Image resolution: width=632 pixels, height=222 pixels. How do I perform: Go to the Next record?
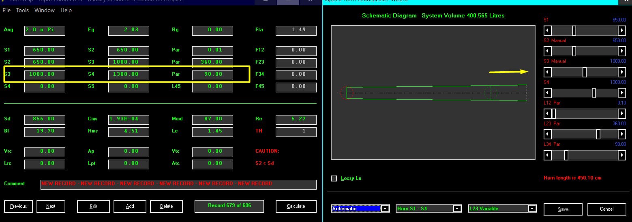click(51, 206)
